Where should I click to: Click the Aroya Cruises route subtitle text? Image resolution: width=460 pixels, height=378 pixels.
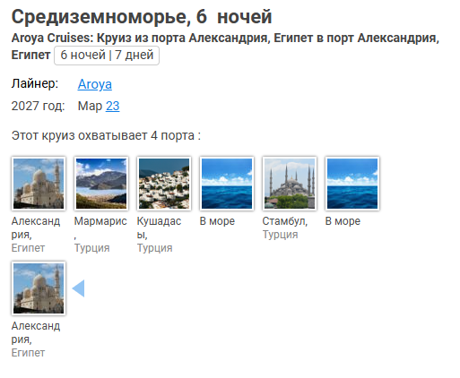(225, 47)
